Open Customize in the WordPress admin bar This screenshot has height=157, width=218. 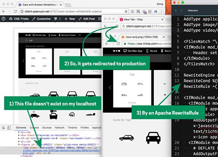coord(41,19)
